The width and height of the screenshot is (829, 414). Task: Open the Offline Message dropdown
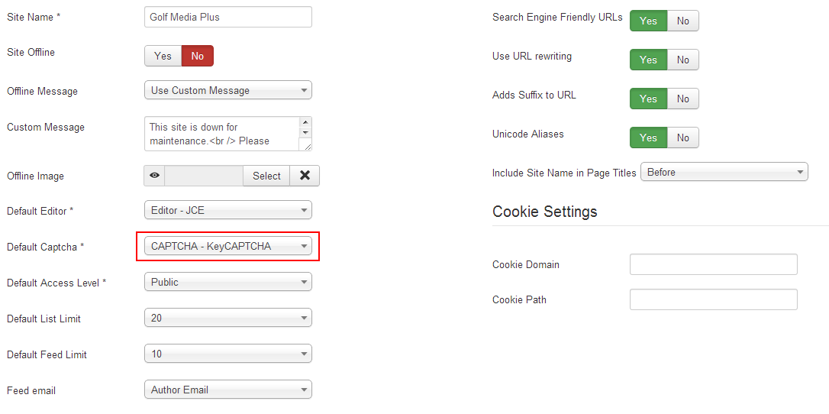[x=228, y=90]
